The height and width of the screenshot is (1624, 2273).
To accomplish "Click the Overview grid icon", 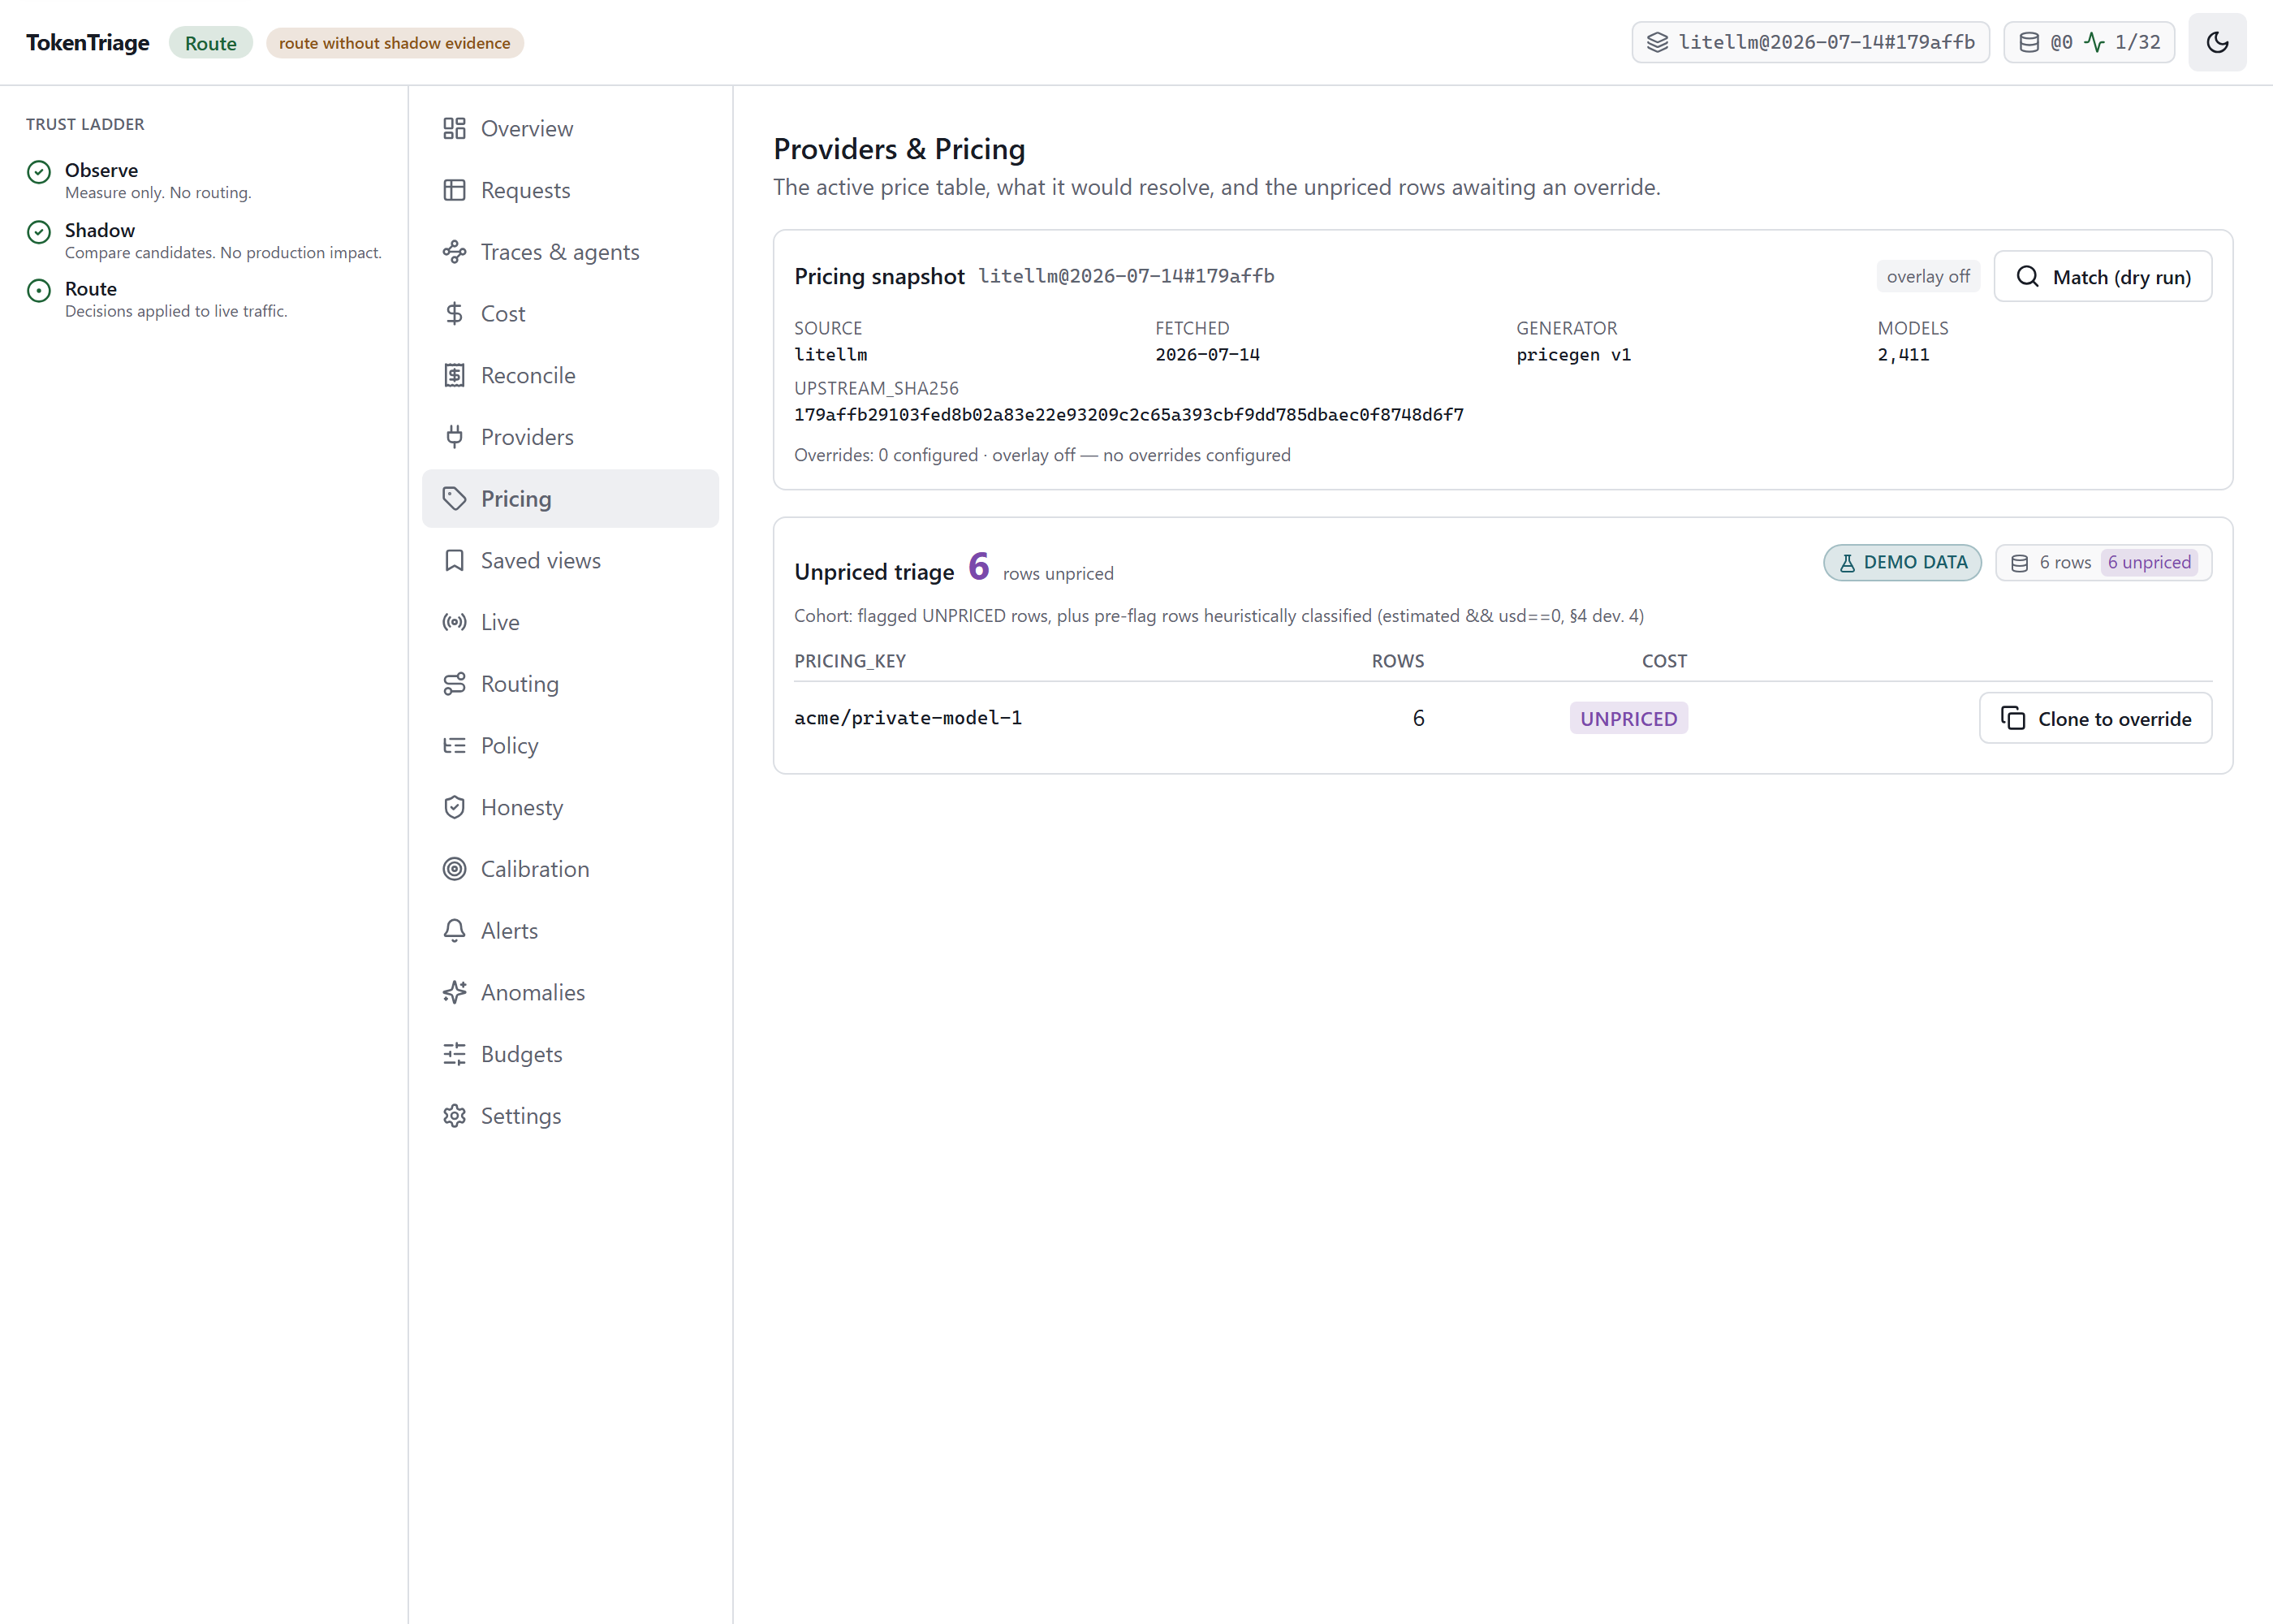I will [454, 128].
